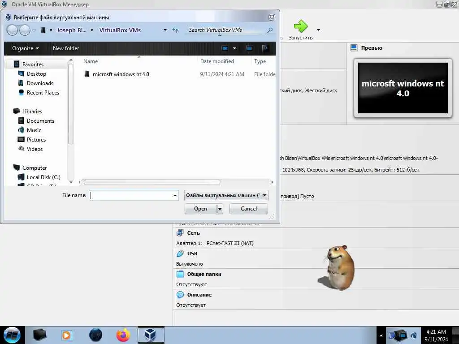Select Favorites in navigation pane

pos(33,64)
